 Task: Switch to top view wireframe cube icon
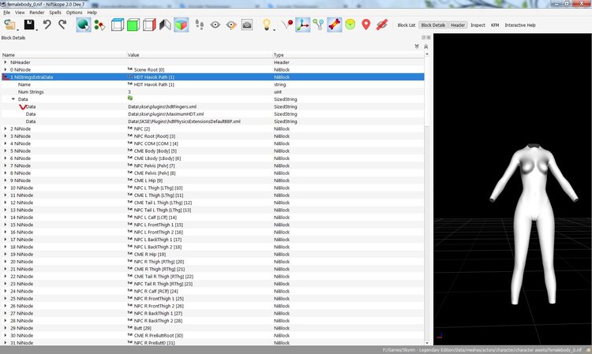(x=118, y=25)
